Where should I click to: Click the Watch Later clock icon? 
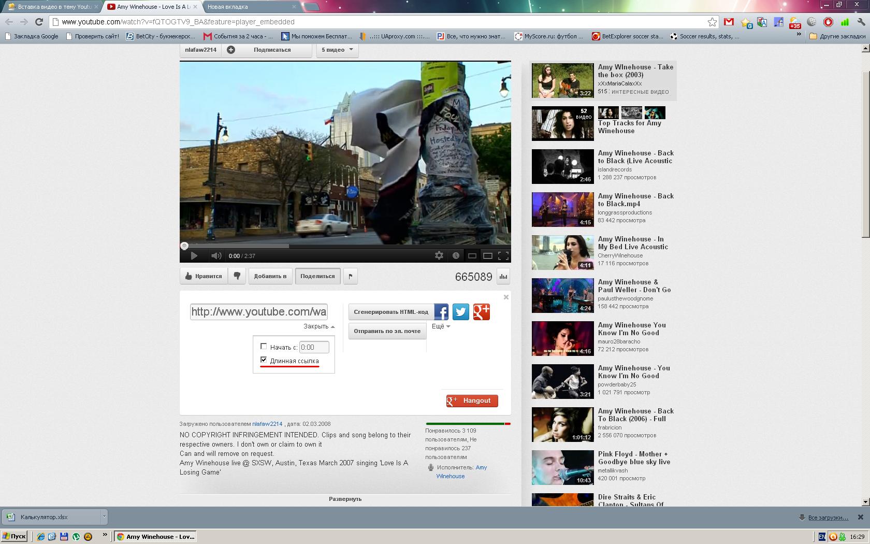click(x=456, y=255)
